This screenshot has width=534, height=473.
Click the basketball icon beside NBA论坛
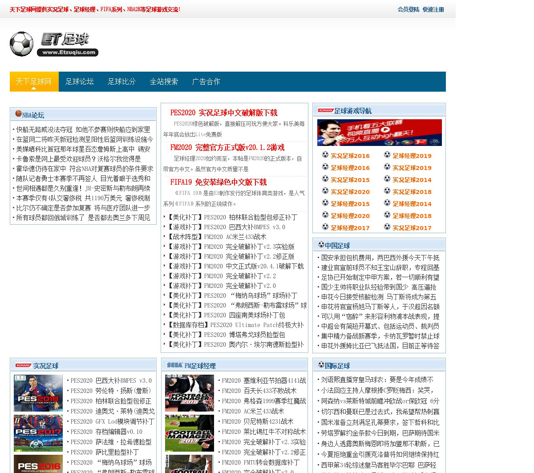[x=18, y=114]
